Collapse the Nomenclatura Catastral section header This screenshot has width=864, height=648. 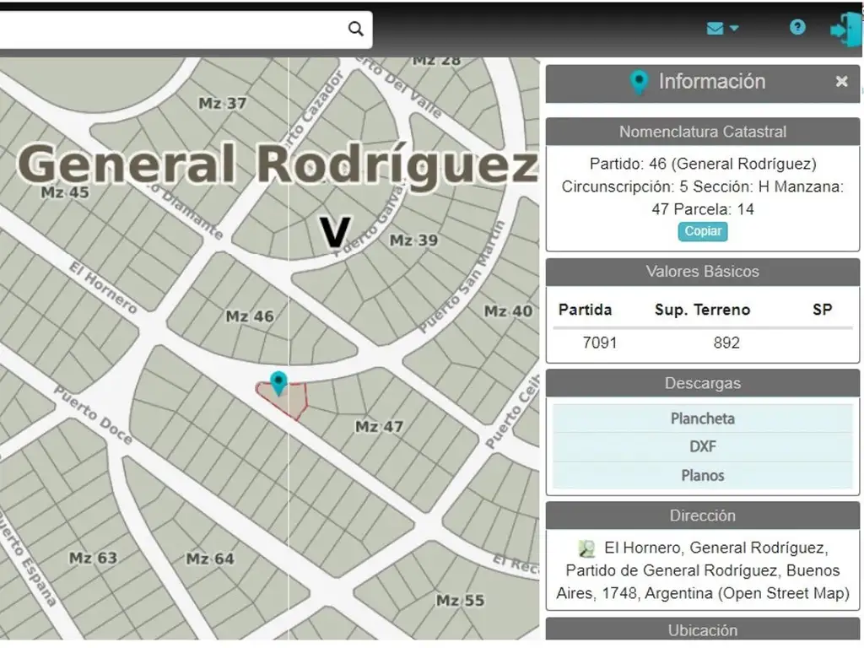(702, 132)
